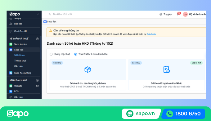This screenshot has height=121, width=211.
Task: Click plus icon next to KẾ TOÁN VÀ THUẾ
Action: click(x=38, y=39)
